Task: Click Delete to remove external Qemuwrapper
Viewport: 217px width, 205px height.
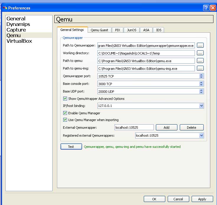Action: (x=192, y=128)
